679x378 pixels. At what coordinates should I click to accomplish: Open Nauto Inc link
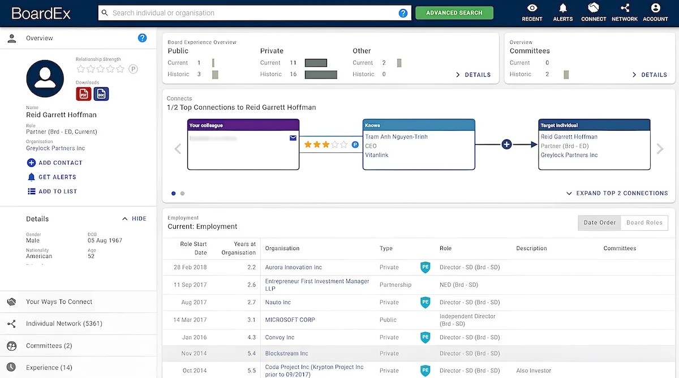278,302
